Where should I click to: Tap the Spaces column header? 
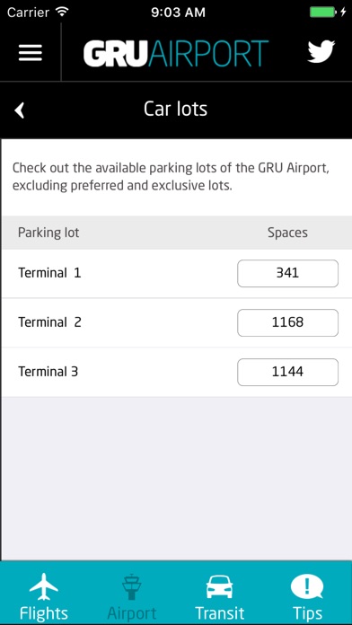[x=287, y=233]
